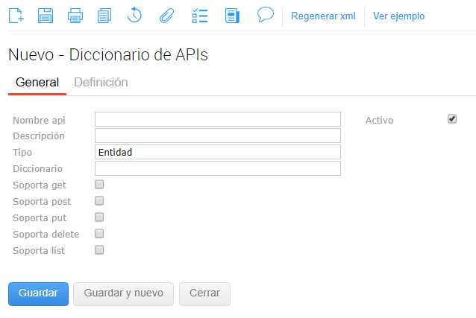Image resolution: width=476 pixels, height=318 pixels.
Task: Click into the Nombre api field
Action: click(x=217, y=119)
